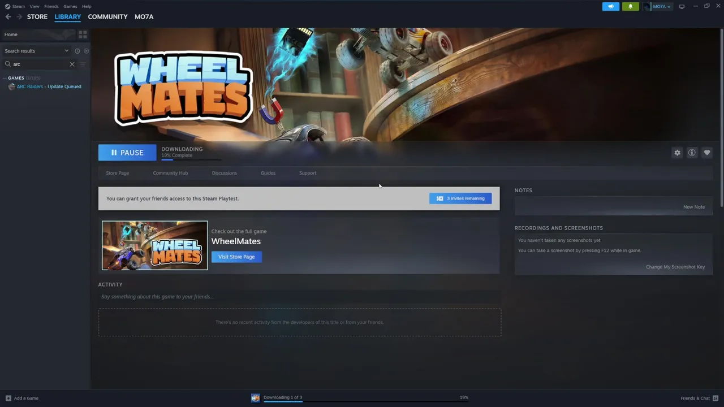Go back with the left arrow

[x=8, y=17]
